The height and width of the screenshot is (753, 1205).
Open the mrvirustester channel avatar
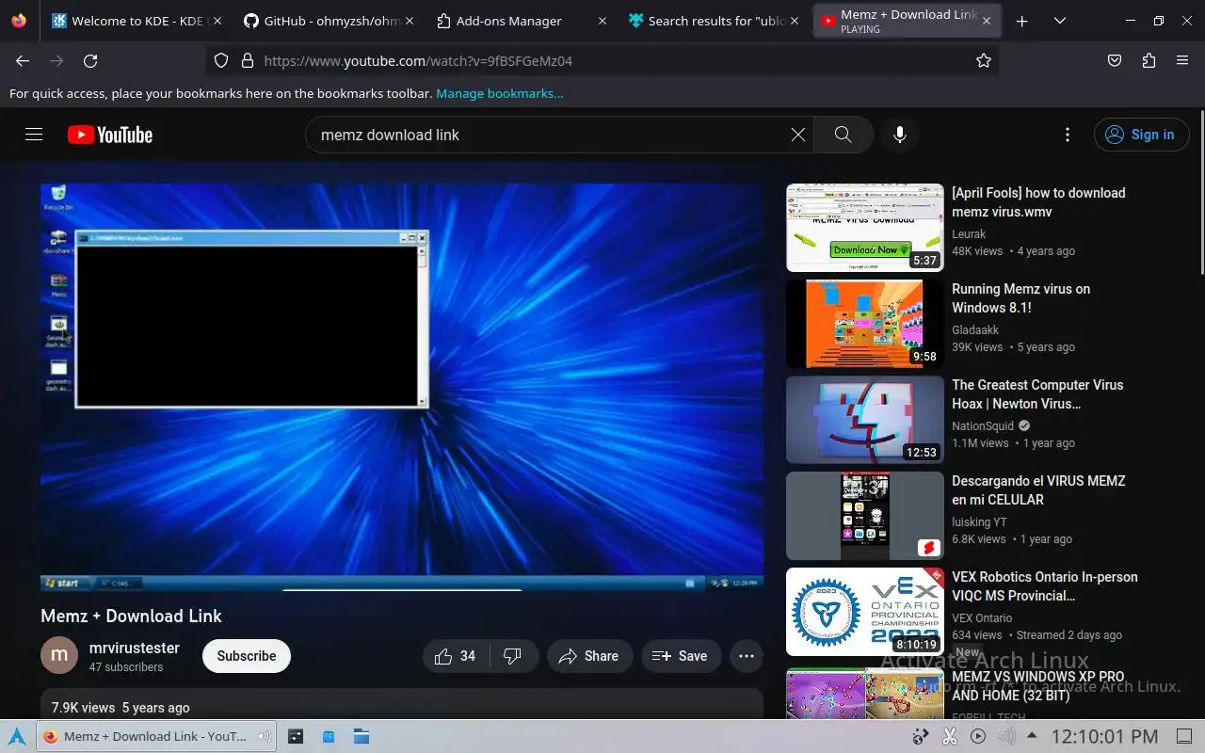[x=59, y=655]
